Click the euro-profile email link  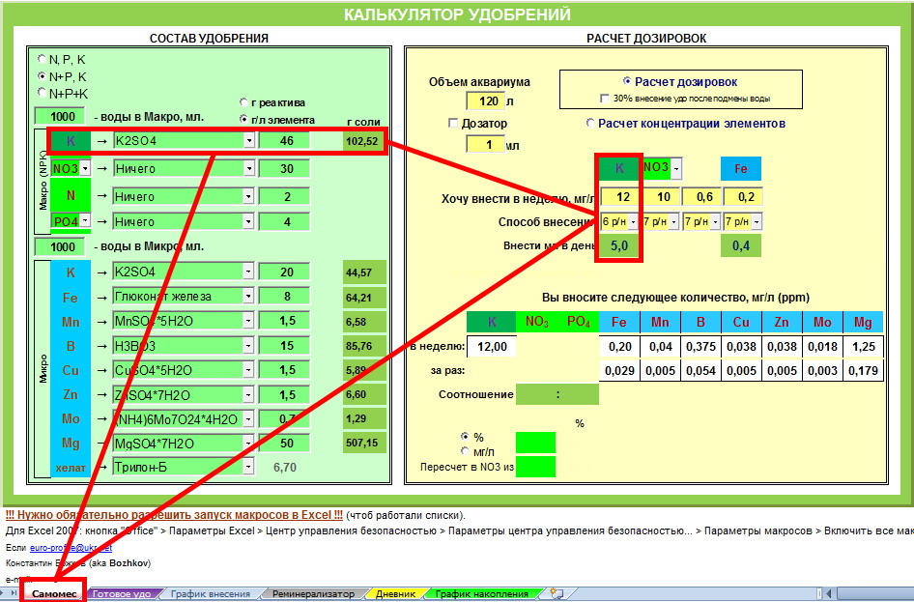[x=71, y=547]
